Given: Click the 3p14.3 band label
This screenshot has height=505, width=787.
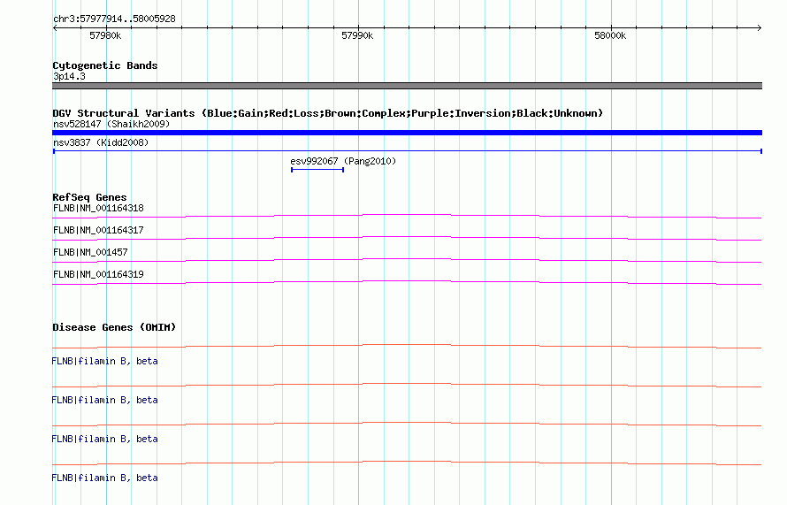Looking at the screenshot, I should 69,76.
